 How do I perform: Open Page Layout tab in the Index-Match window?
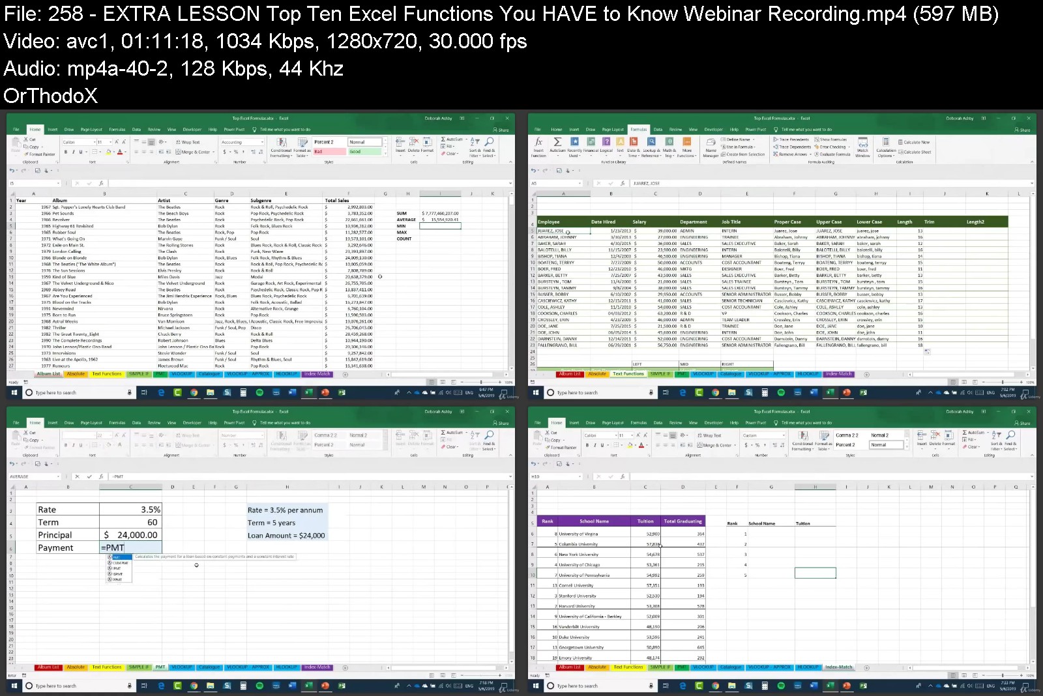(x=613, y=423)
